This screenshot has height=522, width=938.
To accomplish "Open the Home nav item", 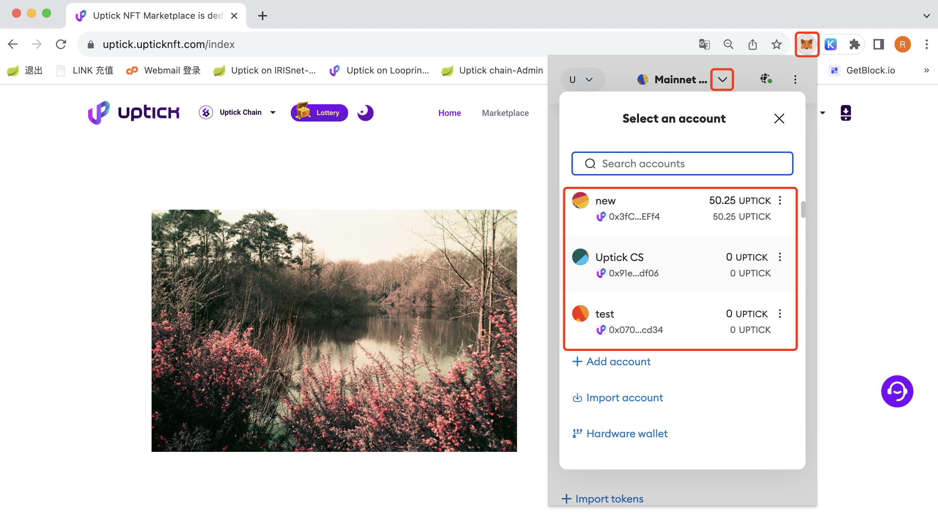I will tap(449, 113).
